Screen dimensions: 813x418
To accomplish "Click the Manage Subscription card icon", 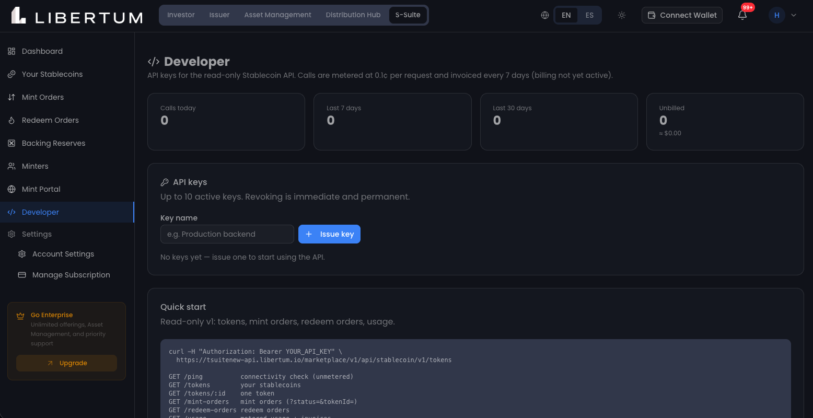I will (22, 275).
